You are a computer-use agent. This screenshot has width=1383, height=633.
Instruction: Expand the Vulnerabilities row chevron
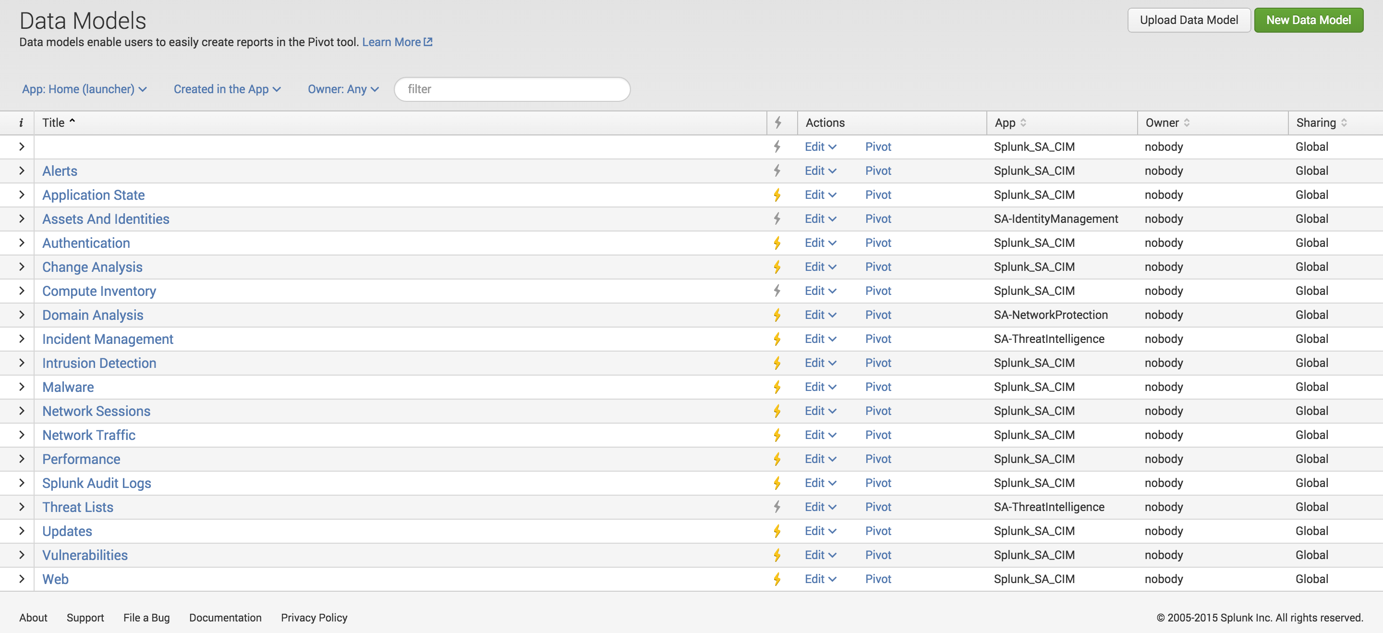click(x=22, y=555)
